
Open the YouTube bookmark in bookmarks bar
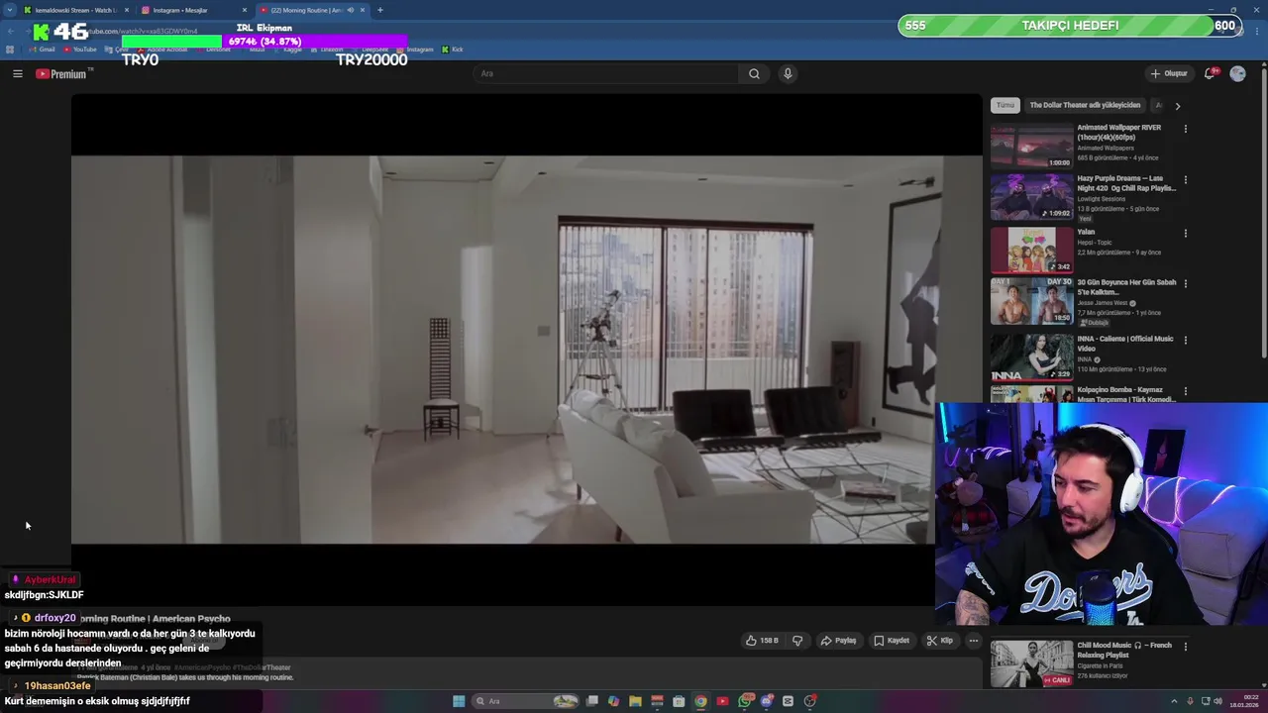pyautogui.click(x=80, y=50)
